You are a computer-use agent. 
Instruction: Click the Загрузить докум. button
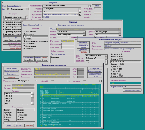click(x=11, y=71)
